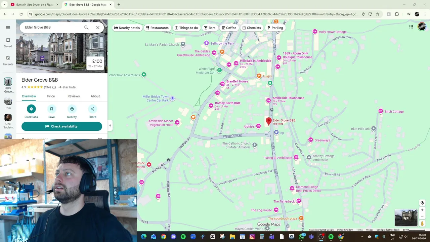Bookmark page with Chrome star icon
430x242 pixels.
pyautogui.click(x=378, y=14)
